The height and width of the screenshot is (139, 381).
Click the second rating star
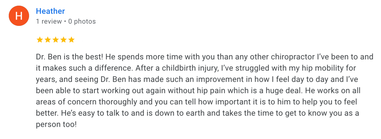coord(48,40)
